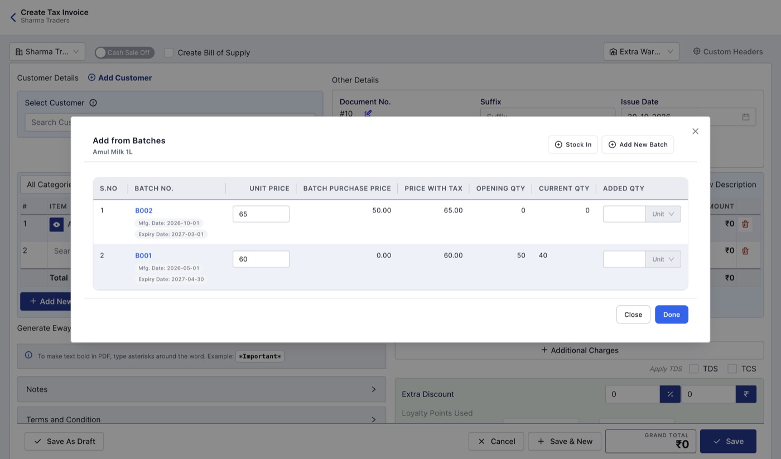Click the unit price field for batch B002
The height and width of the screenshot is (459, 781).
[261, 214]
